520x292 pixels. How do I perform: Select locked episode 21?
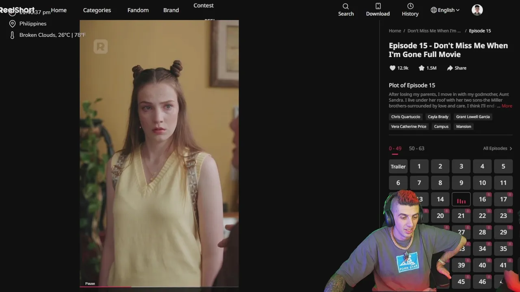pyautogui.click(x=461, y=216)
